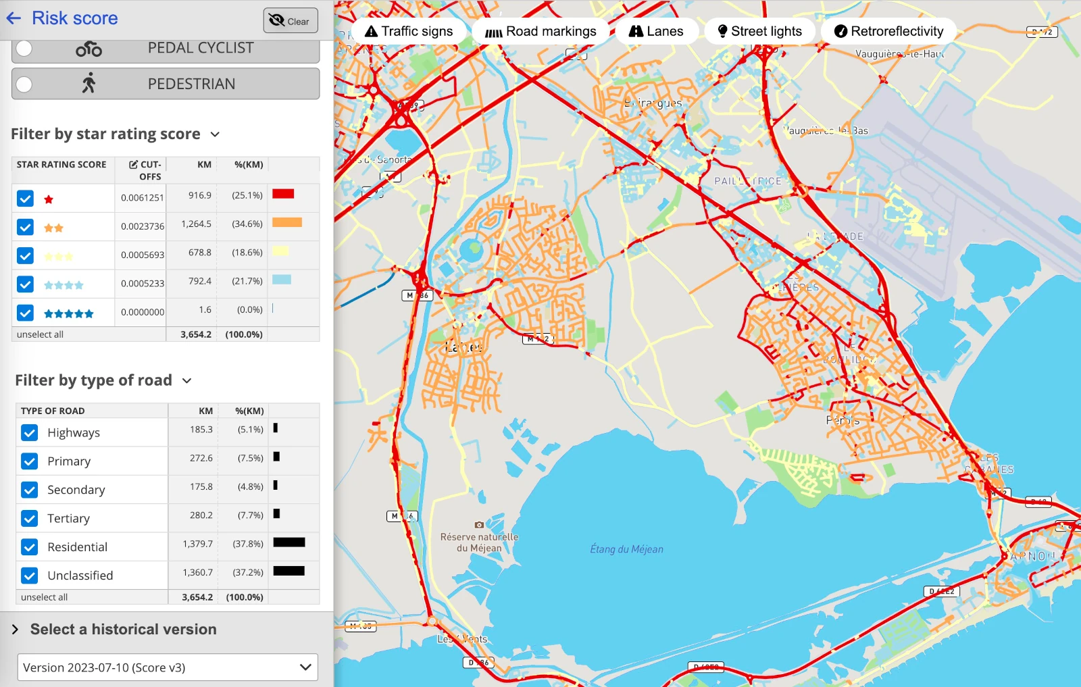The width and height of the screenshot is (1081, 687).
Task: Open the Version 2023-07-10 dropdown
Action: pyautogui.click(x=168, y=667)
